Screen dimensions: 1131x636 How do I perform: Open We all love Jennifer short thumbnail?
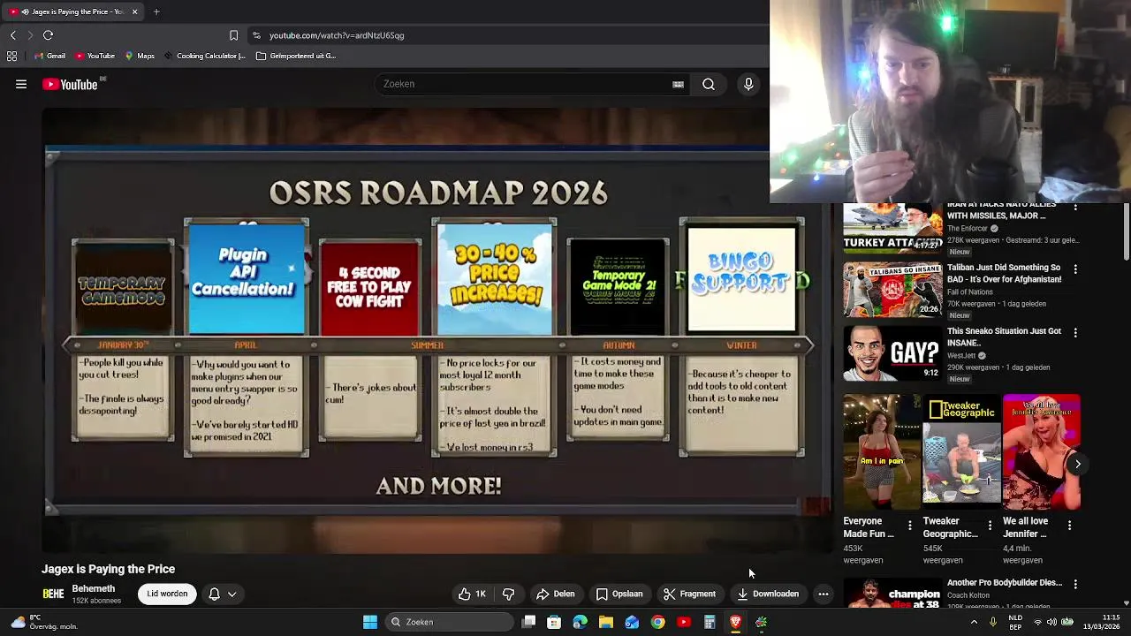tap(1041, 452)
